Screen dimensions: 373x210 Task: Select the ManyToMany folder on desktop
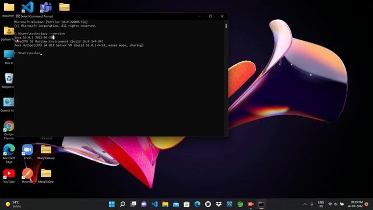[46, 152]
